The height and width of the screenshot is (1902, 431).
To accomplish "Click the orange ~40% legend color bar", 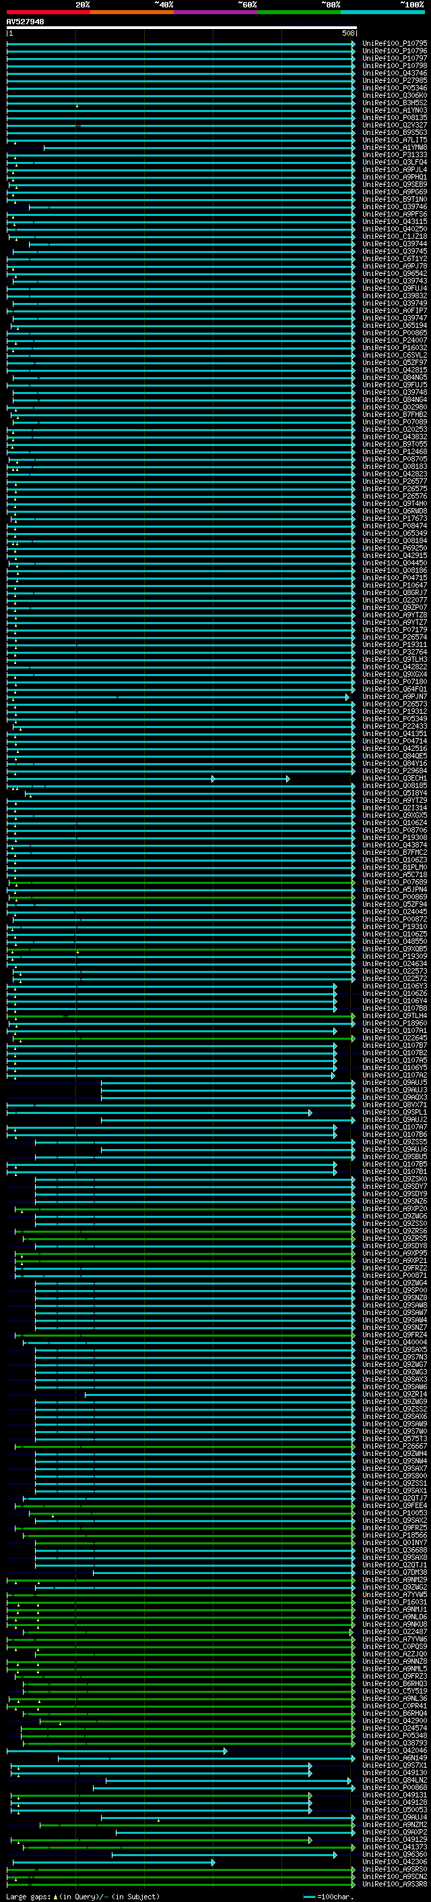I will (132, 12).
